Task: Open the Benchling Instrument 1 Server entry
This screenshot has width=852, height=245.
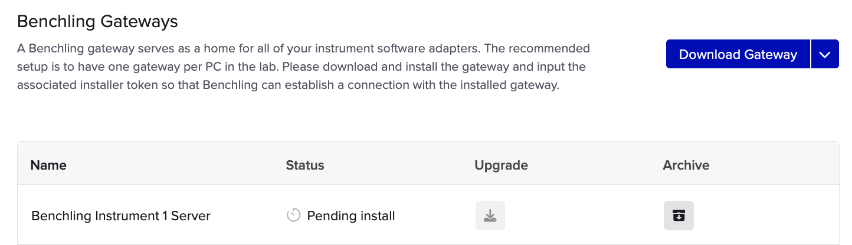Action: 121,216
